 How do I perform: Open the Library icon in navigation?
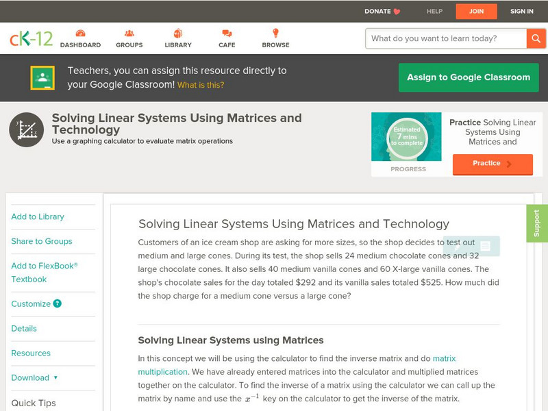click(178, 34)
